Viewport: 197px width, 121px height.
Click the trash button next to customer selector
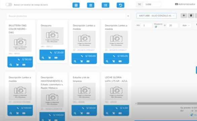[x=191, y=15]
